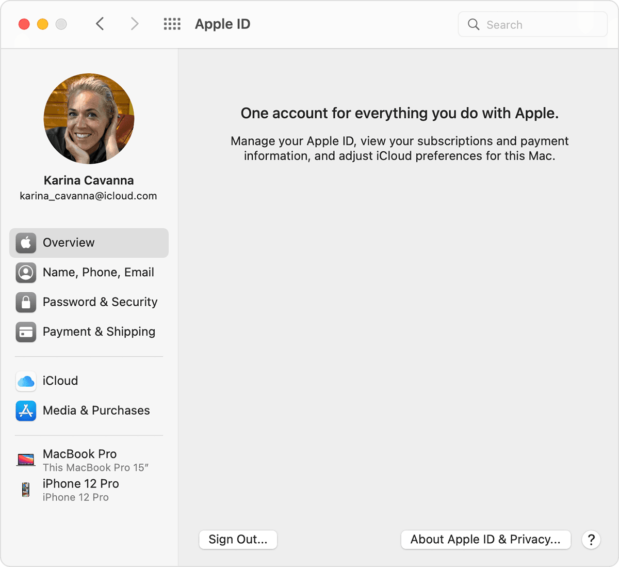
Task: Click the iPhone 12 Pro device icon
Action: (26, 489)
